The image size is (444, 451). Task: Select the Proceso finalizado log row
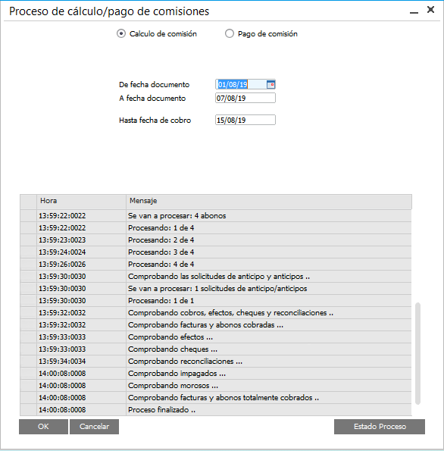[216, 410]
